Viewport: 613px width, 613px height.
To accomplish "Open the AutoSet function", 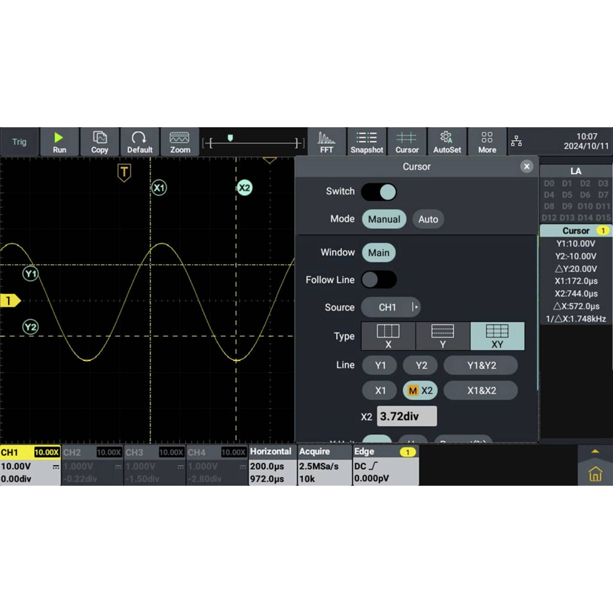I will (447, 142).
